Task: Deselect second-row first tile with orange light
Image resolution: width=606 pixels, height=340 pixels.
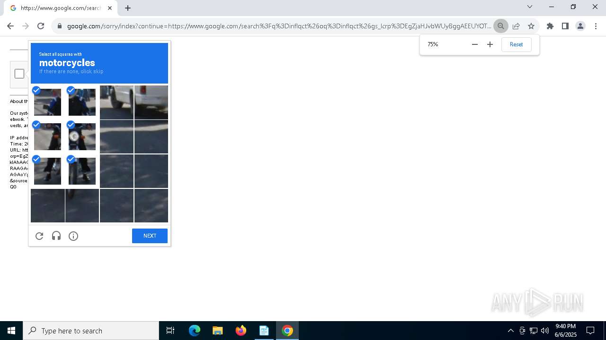Action: tap(47, 136)
